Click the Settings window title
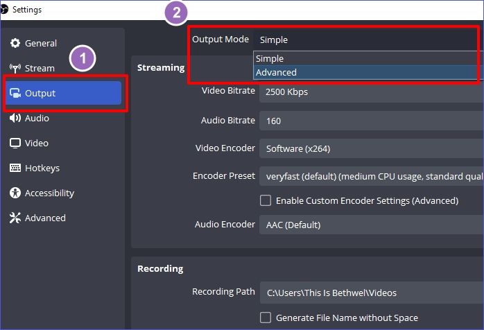Image resolution: width=484 pixels, height=330 pixels. coord(27,10)
